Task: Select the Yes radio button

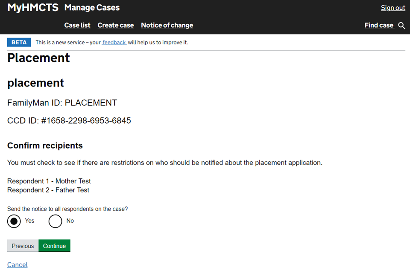Action: pyautogui.click(x=14, y=221)
